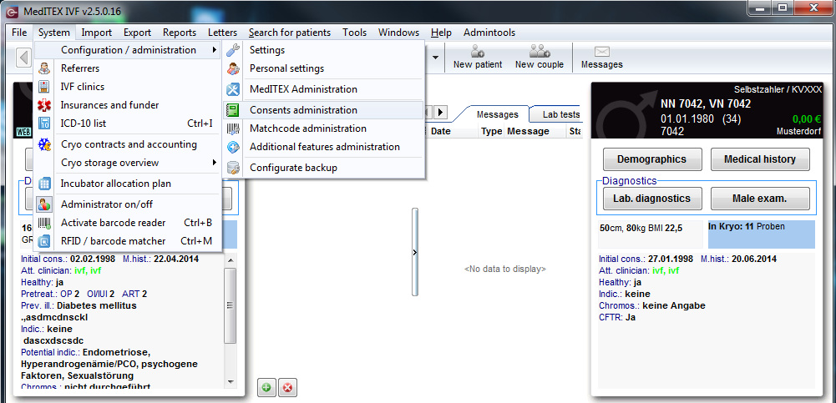The height and width of the screenshot is (403, 836).
Task: Click the RFID / barcode matcher icon
Action: (45, 241)
